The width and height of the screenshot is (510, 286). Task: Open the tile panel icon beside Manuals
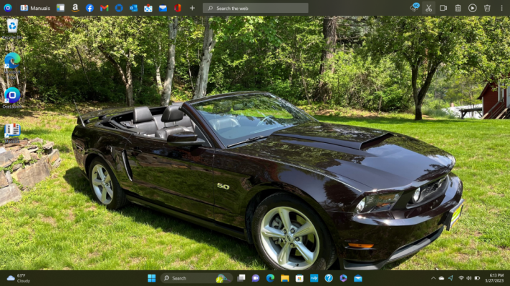click(x=60, y=8)
